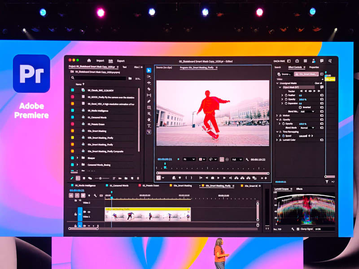
Task: Click the Home icon in top bar
Action: point(89,61)
